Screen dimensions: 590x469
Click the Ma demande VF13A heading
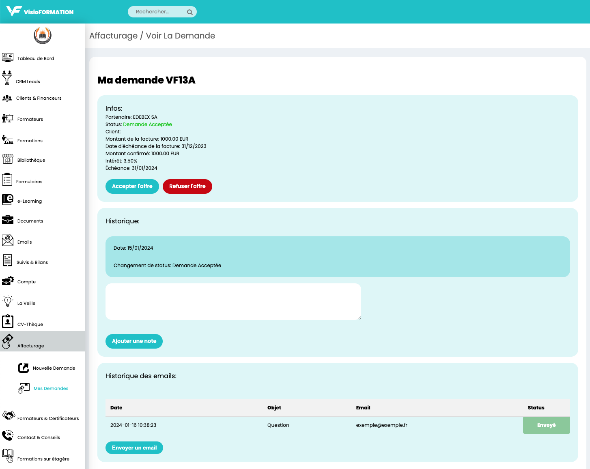pos(146,80)
